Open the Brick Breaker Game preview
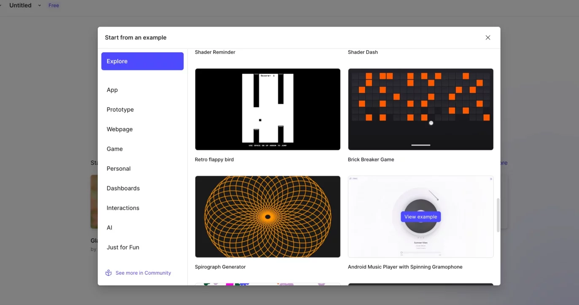 tap(420, 109)
